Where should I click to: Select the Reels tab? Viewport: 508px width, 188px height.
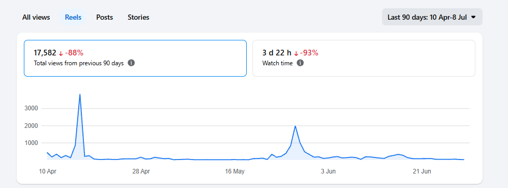click(73, 17)
